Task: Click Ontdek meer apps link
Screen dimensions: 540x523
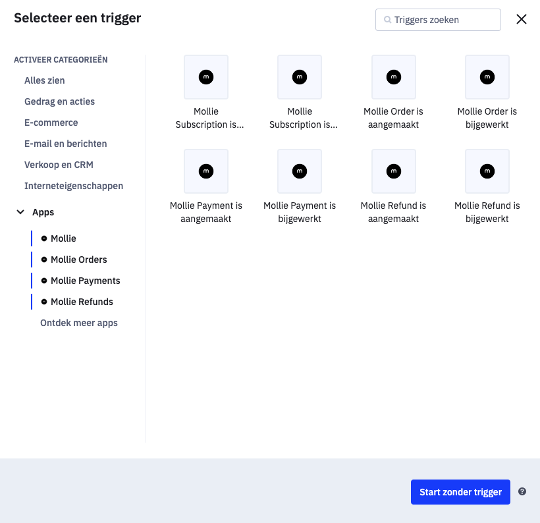Action: tap(79, 323)
